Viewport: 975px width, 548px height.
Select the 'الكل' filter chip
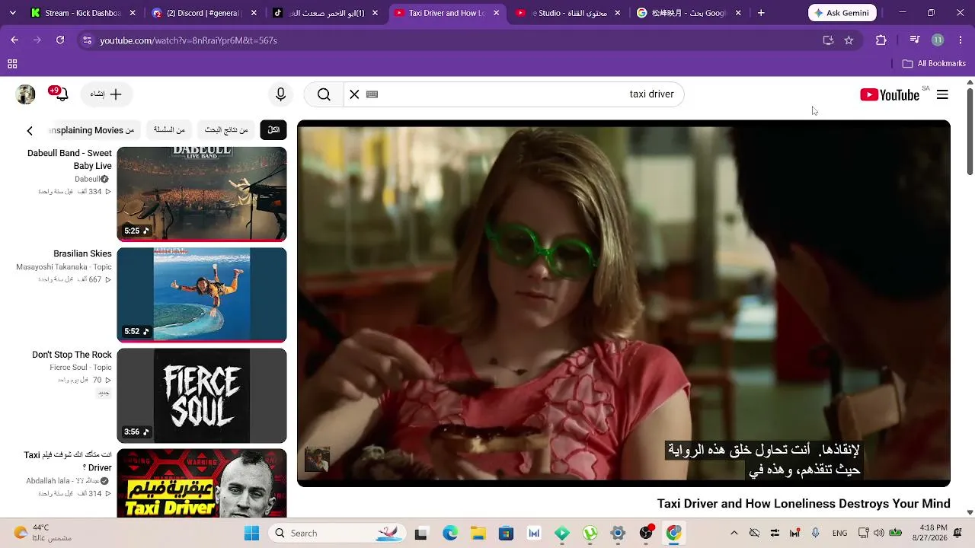pyautogui.click(x=273, y=130)
